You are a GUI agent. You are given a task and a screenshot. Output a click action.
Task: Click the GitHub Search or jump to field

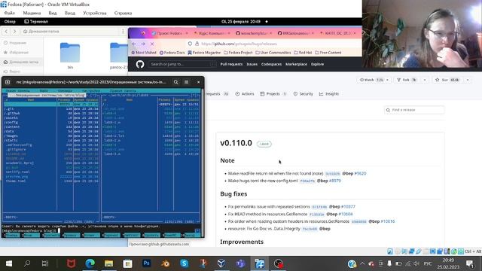182,64
